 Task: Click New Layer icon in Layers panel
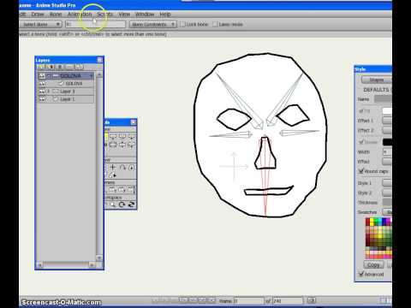41,67
